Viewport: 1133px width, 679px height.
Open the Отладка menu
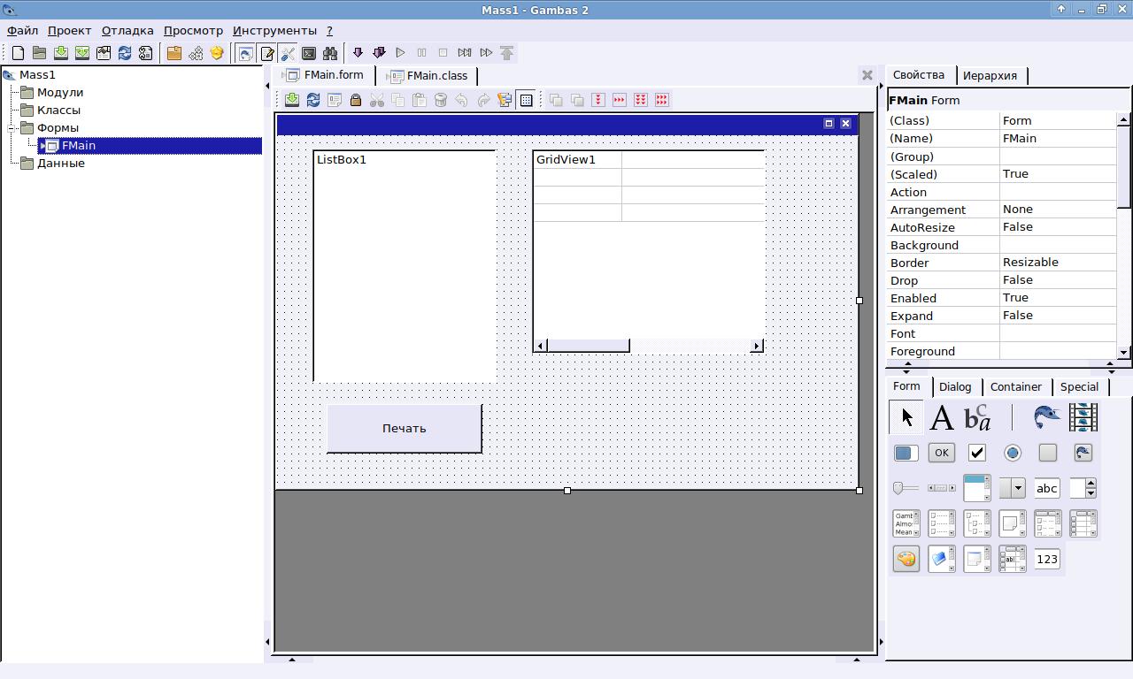pos(127,30)
